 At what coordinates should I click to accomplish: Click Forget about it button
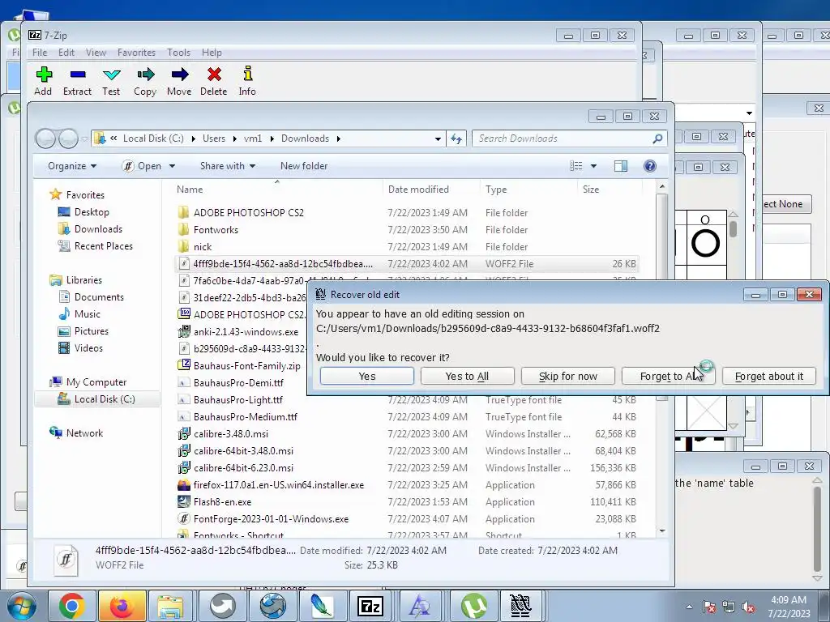(769, 376)
